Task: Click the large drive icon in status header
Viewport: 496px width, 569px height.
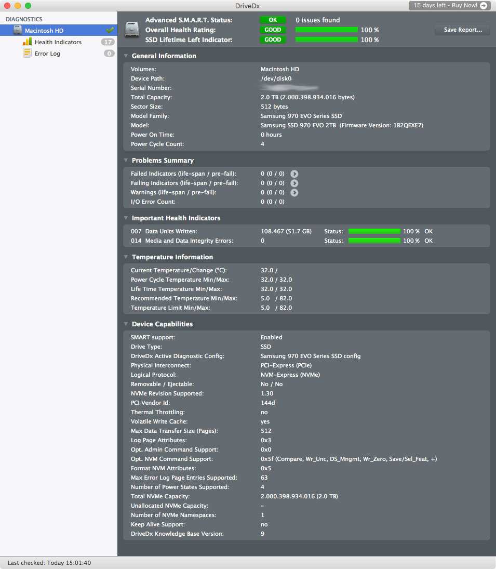Action: coord(132,30)
